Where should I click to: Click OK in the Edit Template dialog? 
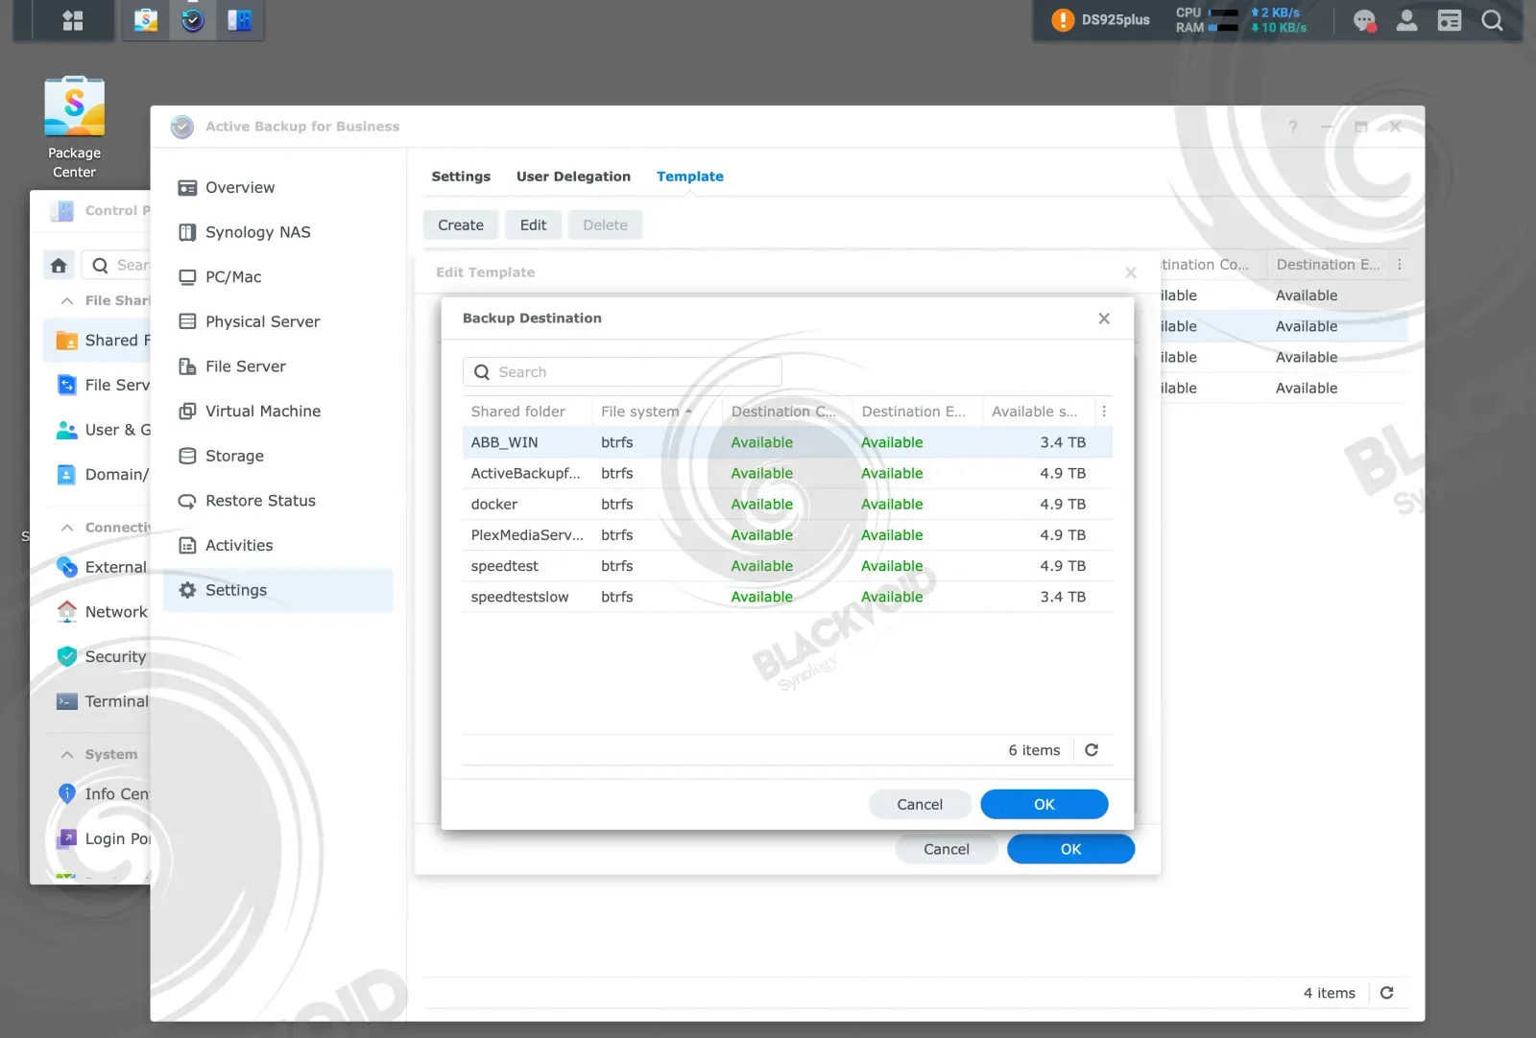(x=1071, y=849)
